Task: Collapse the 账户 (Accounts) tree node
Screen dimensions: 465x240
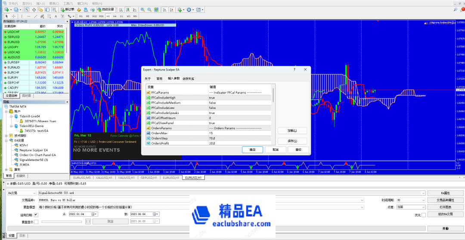Action: [x=6, y=111]
